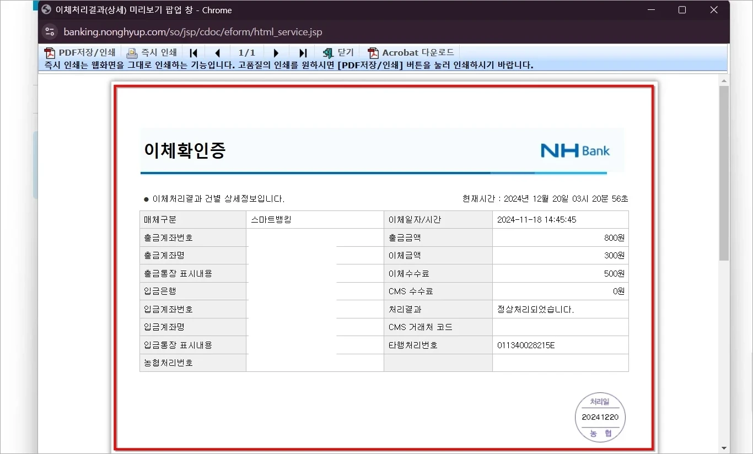This screenshot has width=753, height=454.
Task: Select the 즉시 인쇄 printer icon
Action: 132,52
